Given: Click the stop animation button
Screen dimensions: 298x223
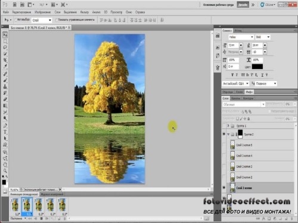Looking at the screenshot, I should [41, 218].
